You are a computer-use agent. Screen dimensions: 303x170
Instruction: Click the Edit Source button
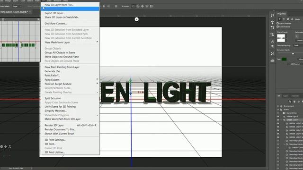coord(295,64)
